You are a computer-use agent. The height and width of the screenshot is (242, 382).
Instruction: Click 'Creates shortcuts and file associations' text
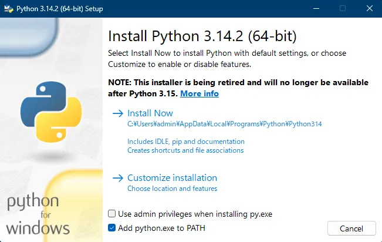[x=185, y=150]
